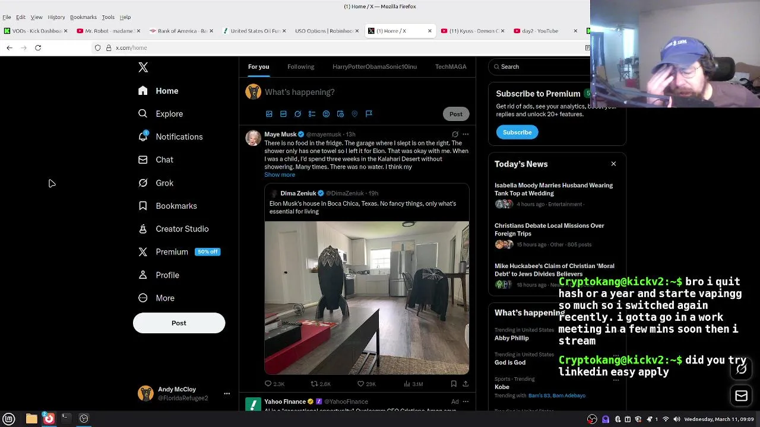760x427 pixels.
Task: Add media image to new post
Action: click(269, 114)
